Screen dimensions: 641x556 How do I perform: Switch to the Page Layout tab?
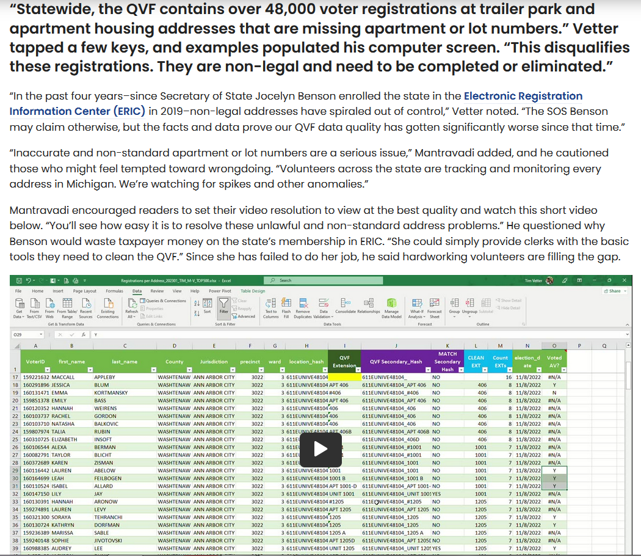tap(85, 291)
